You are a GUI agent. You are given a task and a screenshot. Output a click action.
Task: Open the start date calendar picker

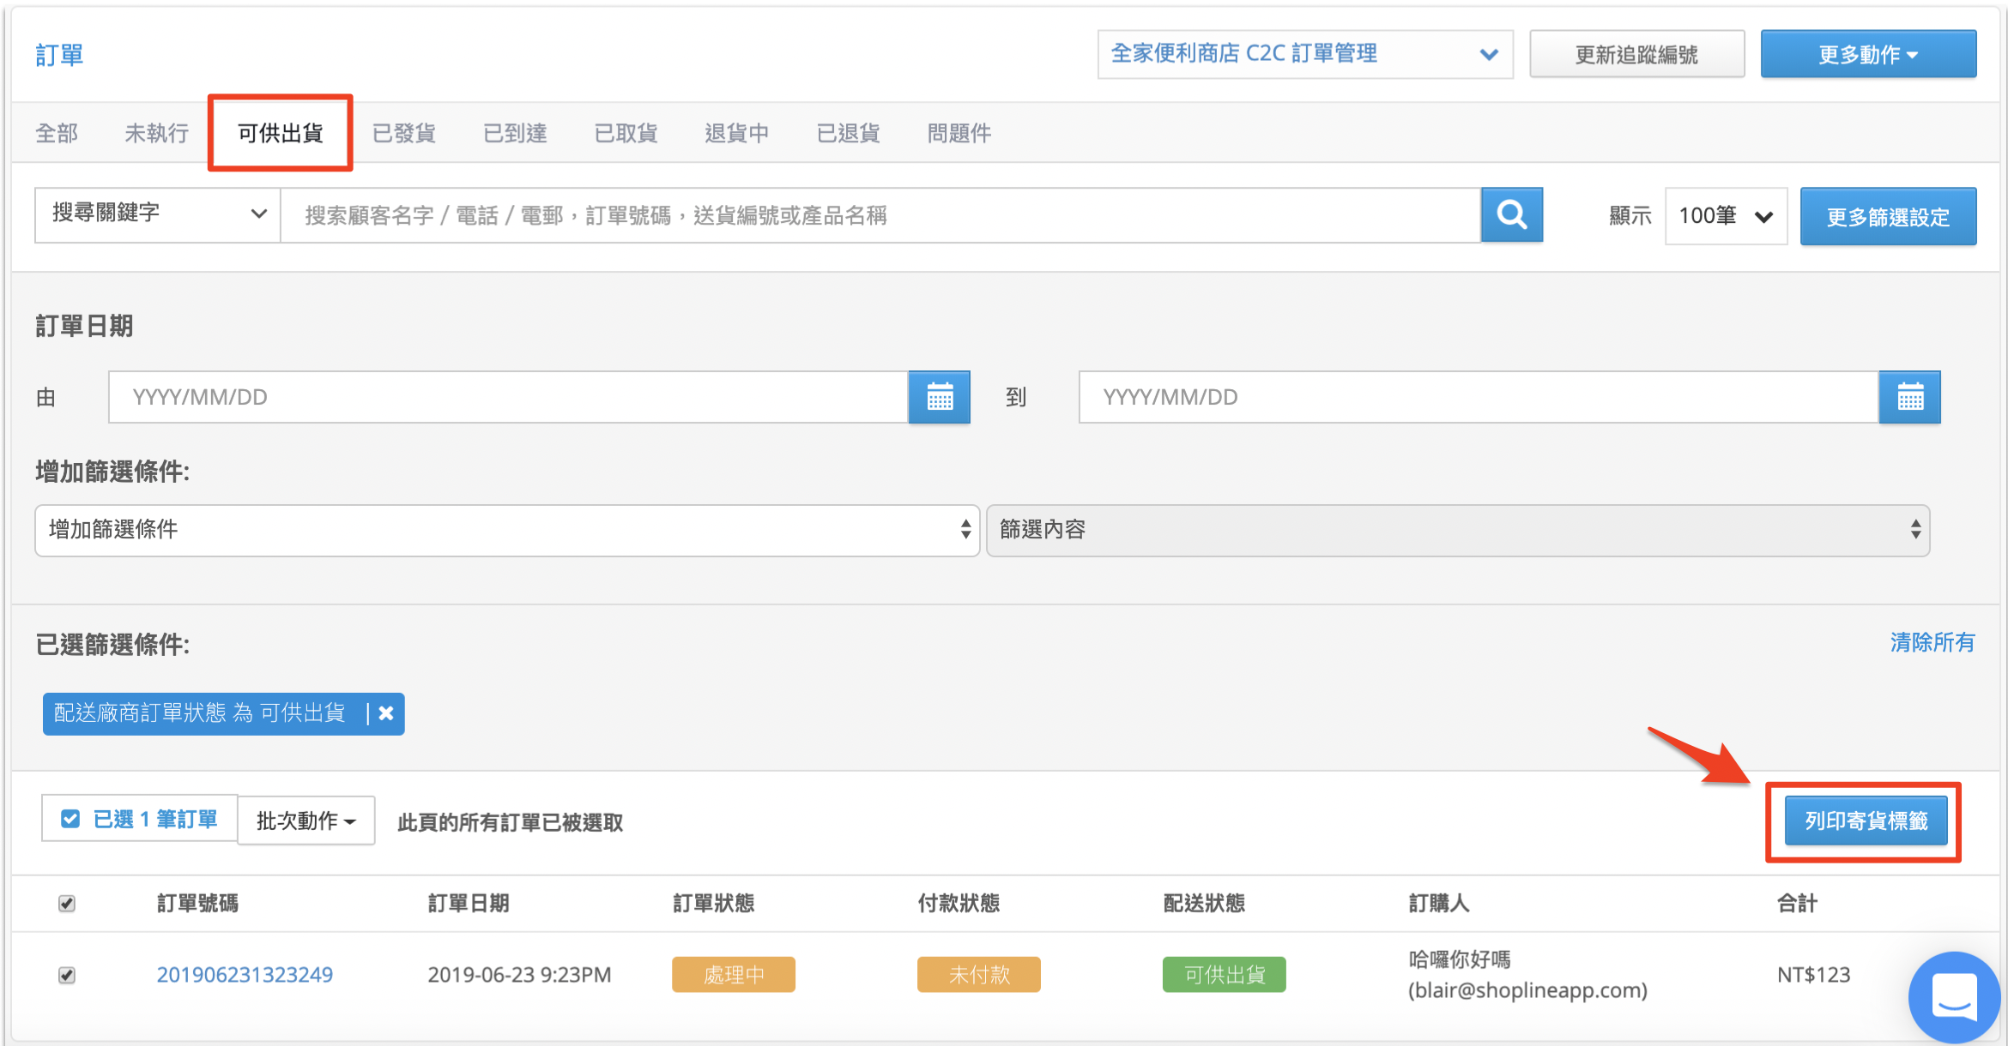(940, 397)
